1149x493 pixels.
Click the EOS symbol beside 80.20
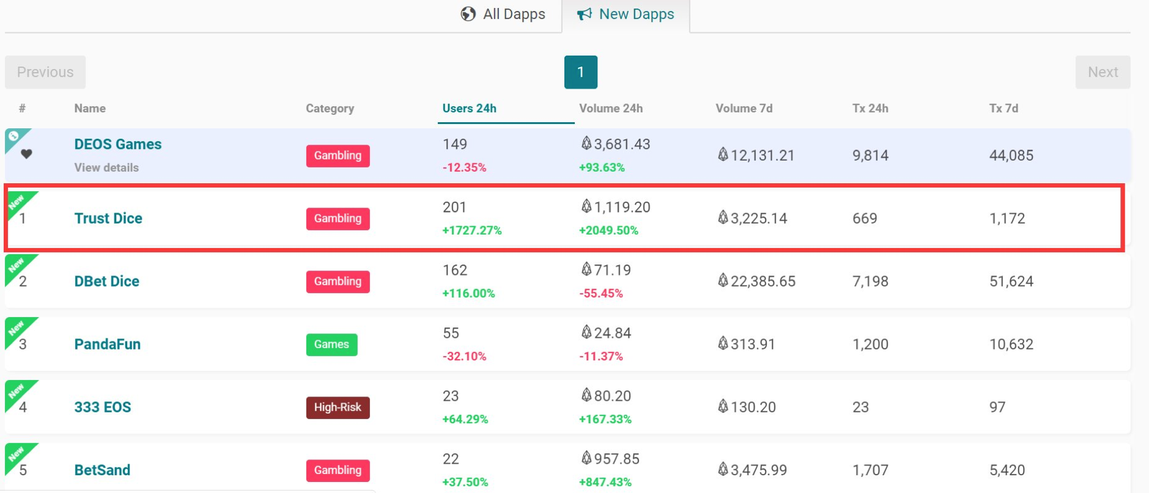pyautogui.click(x=586, y=395)
